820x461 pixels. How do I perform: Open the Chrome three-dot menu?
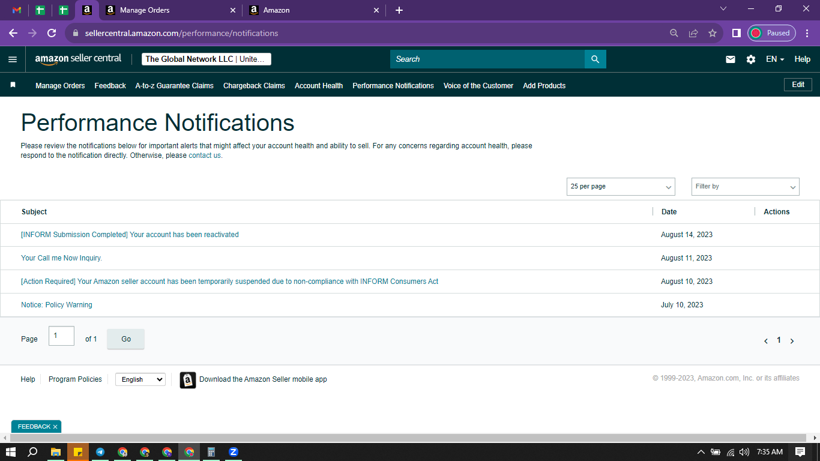coord(806,33)
